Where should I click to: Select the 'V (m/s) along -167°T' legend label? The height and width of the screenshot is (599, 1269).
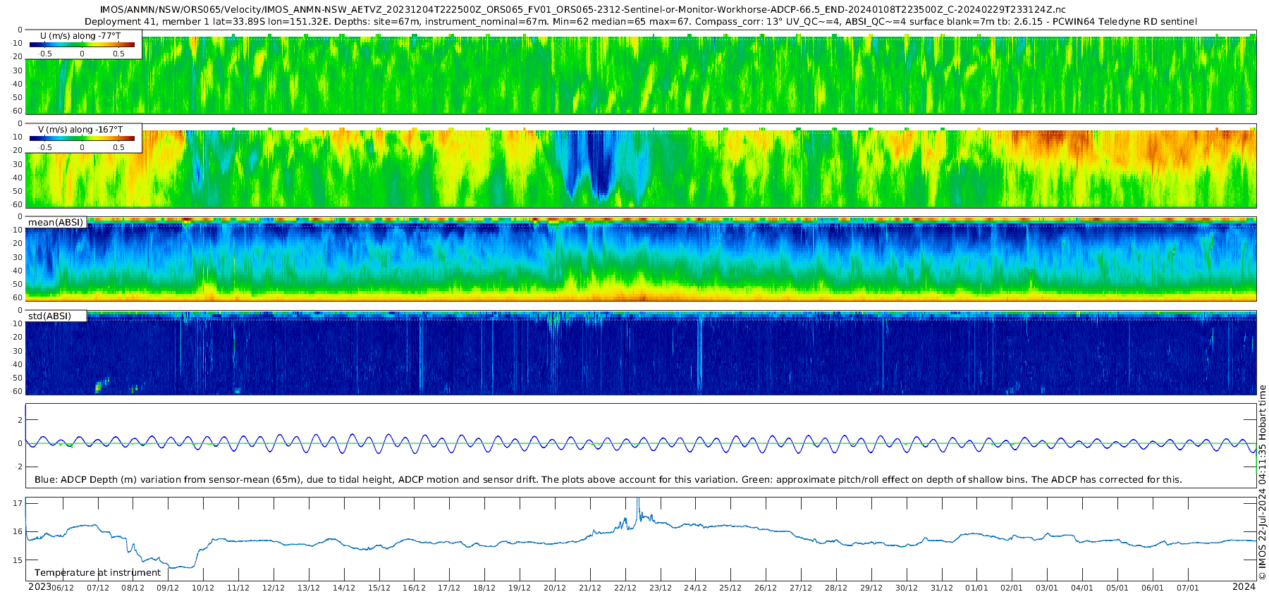(x=80, y=130)
